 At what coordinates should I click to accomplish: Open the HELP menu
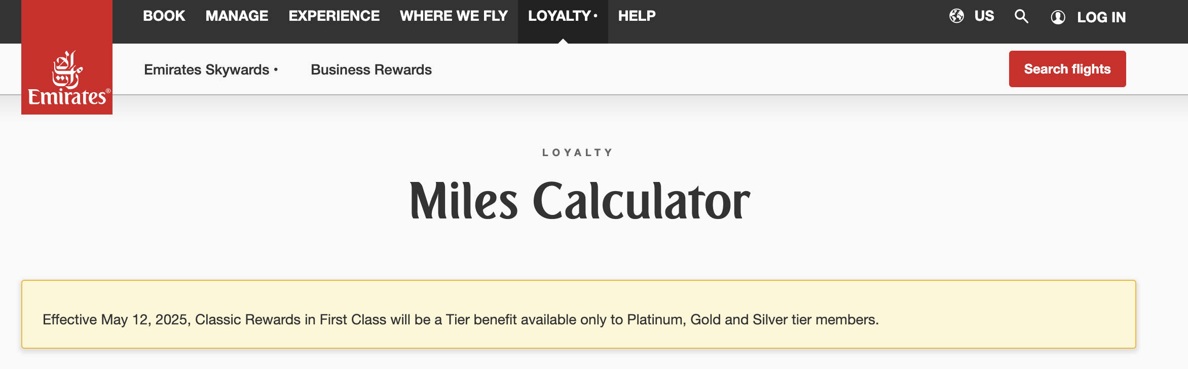pyautogui.click(x=637, y=16)
